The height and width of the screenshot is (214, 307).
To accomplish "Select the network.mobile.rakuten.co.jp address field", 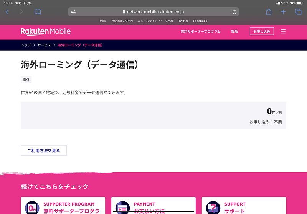I will [x=153, y=12].
